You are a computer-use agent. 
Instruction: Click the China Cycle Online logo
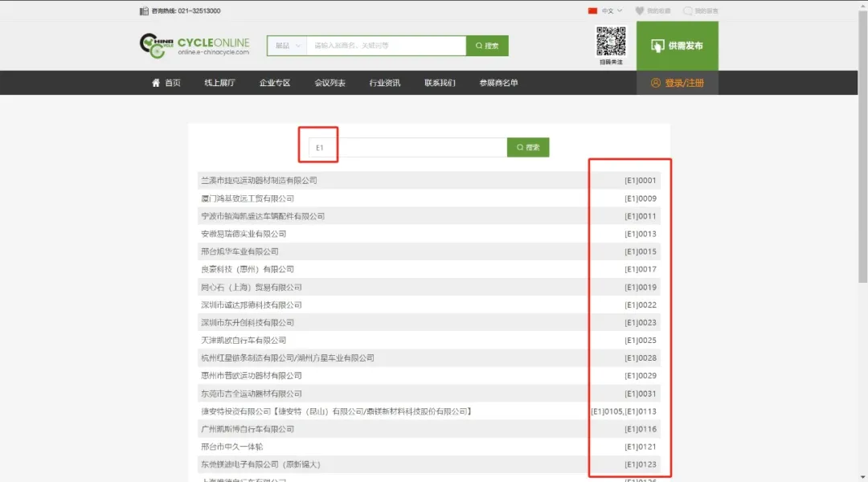(194, 46)
